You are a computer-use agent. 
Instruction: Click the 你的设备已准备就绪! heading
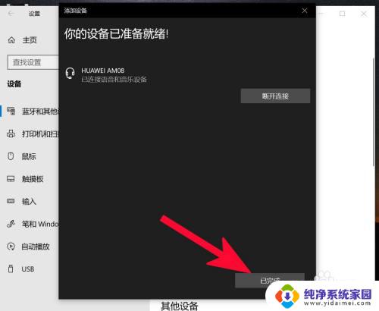(x=117, y=33)
